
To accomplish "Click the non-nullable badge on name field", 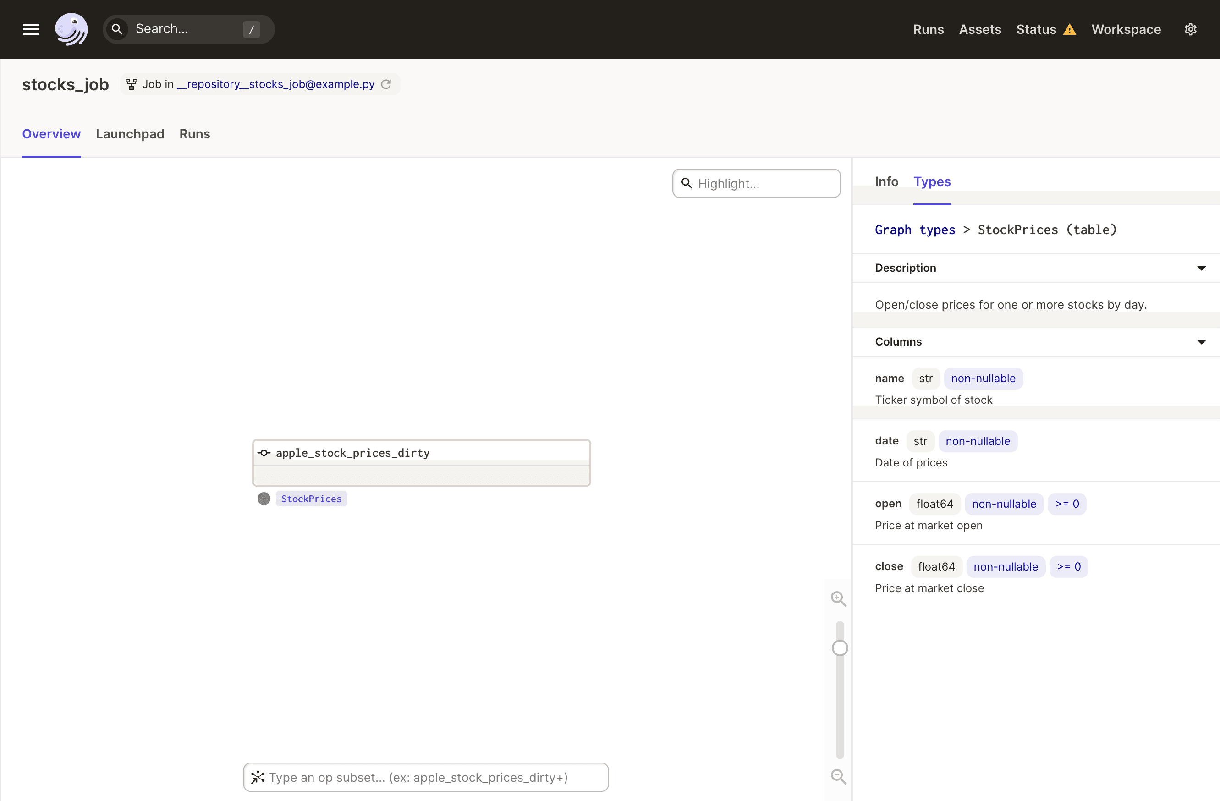I will coord(981,377).
